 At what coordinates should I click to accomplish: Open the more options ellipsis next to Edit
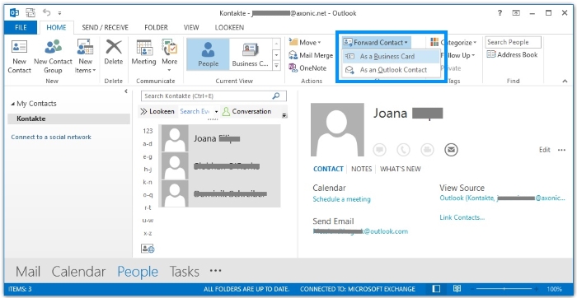(561, 150)
